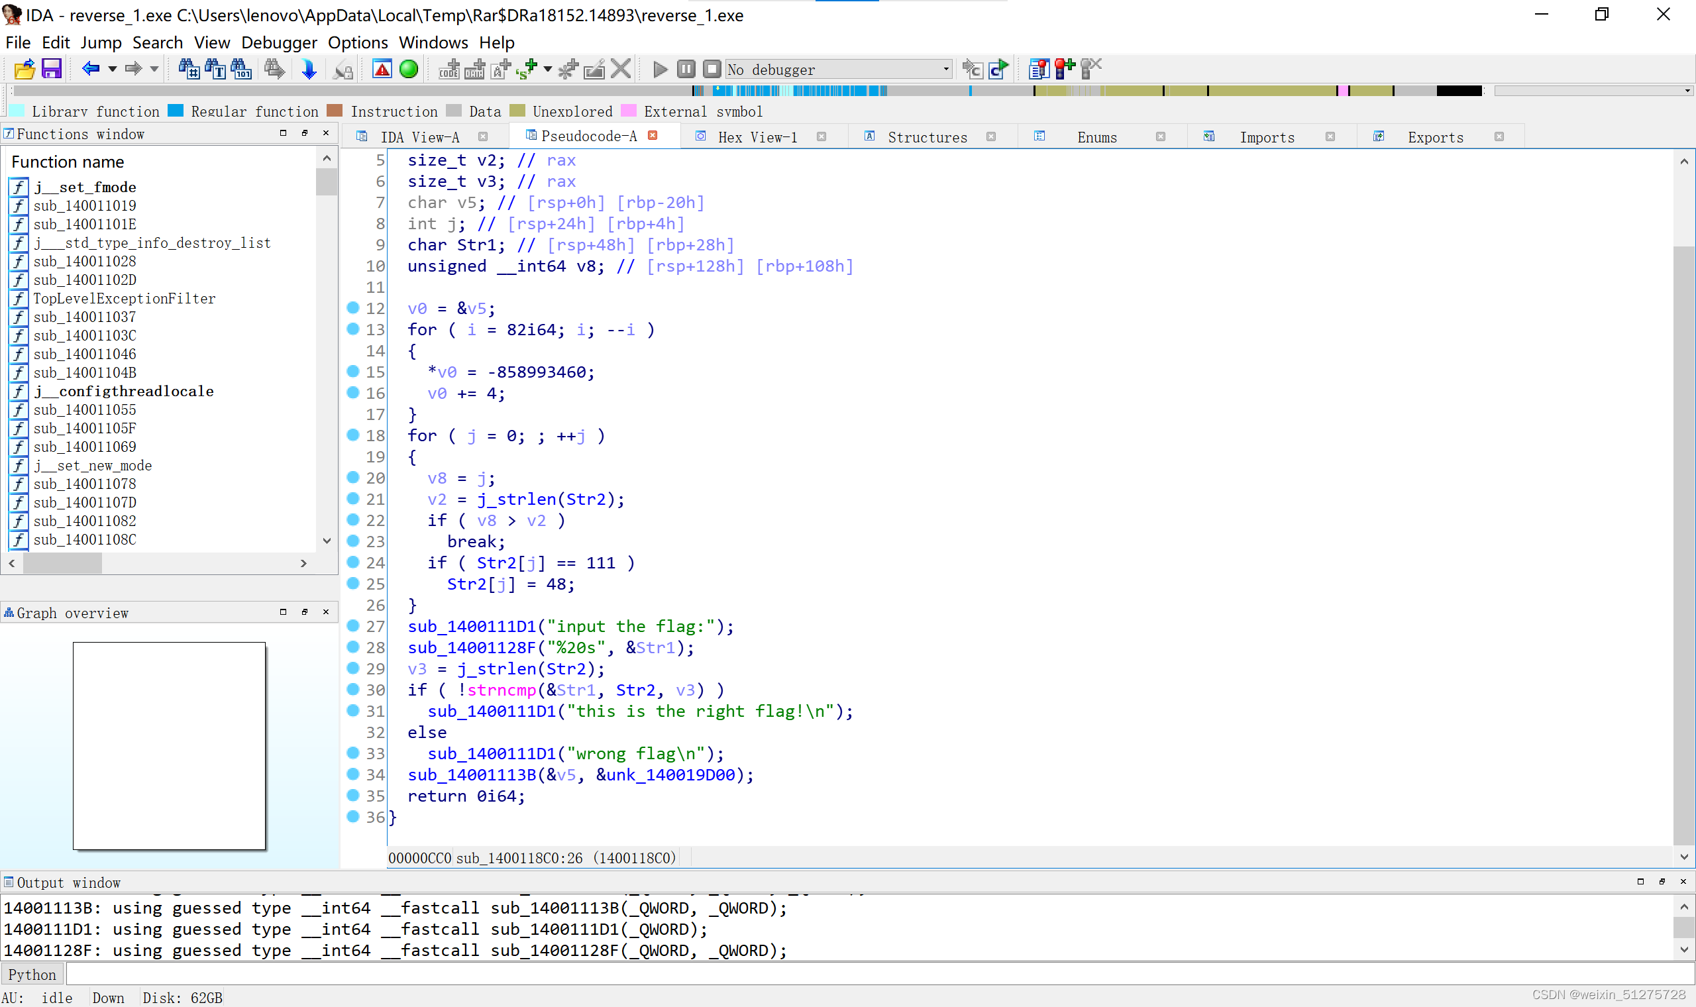Click the run pseudocode C icon
The width and height of the screenshot is (1696, 1007).
click(x=998, y=69)
